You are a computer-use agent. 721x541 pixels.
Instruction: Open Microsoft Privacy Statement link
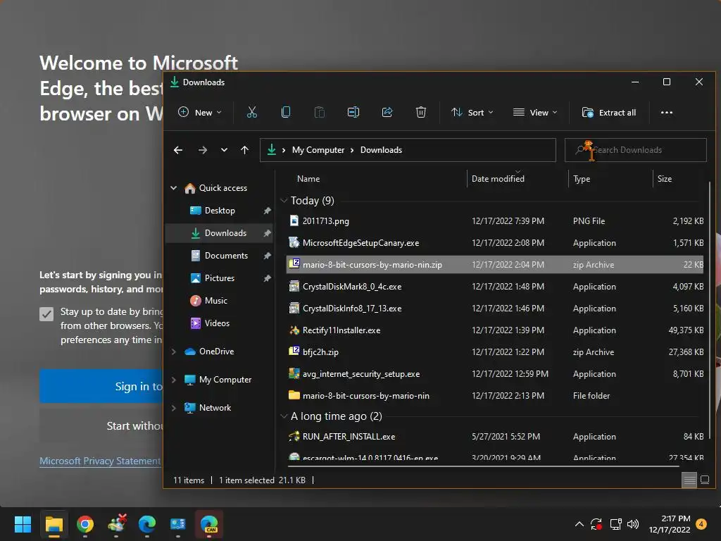coord(100,461)
